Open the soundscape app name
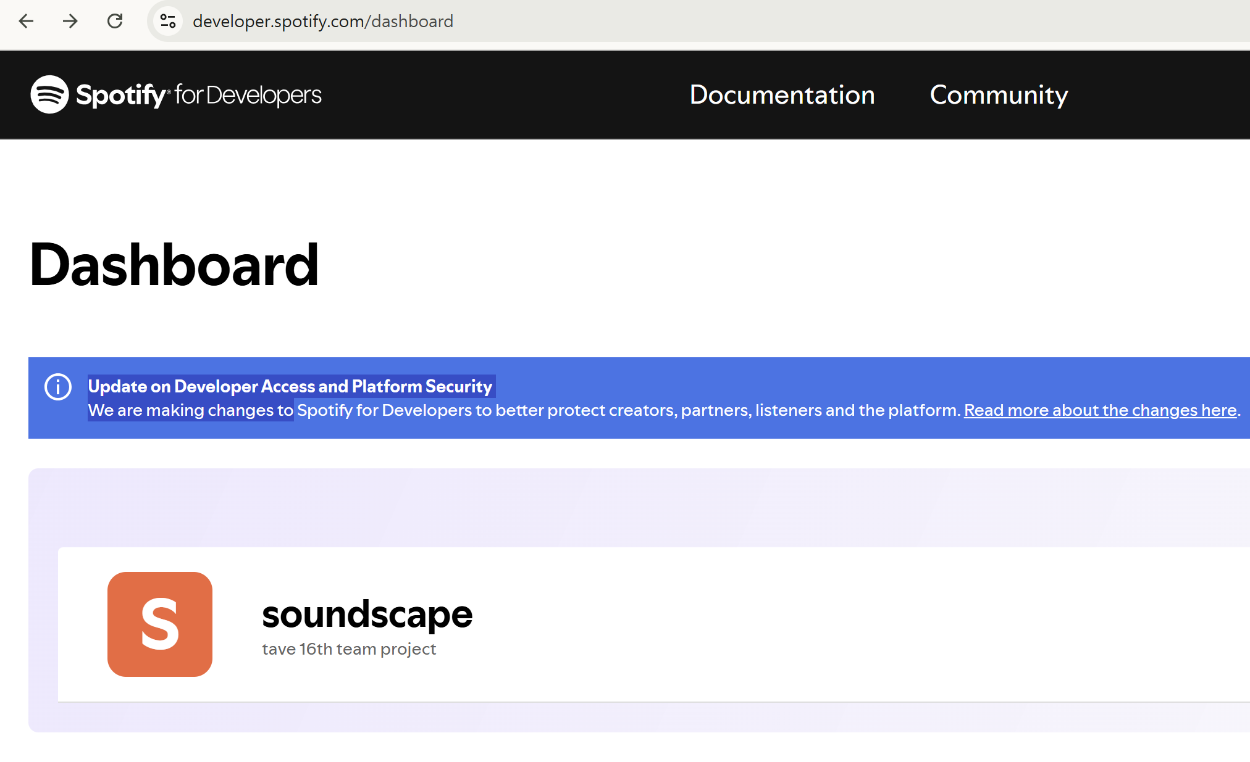Image resolution: width=1250 pixels, height=762 pixels. (367, 615)
